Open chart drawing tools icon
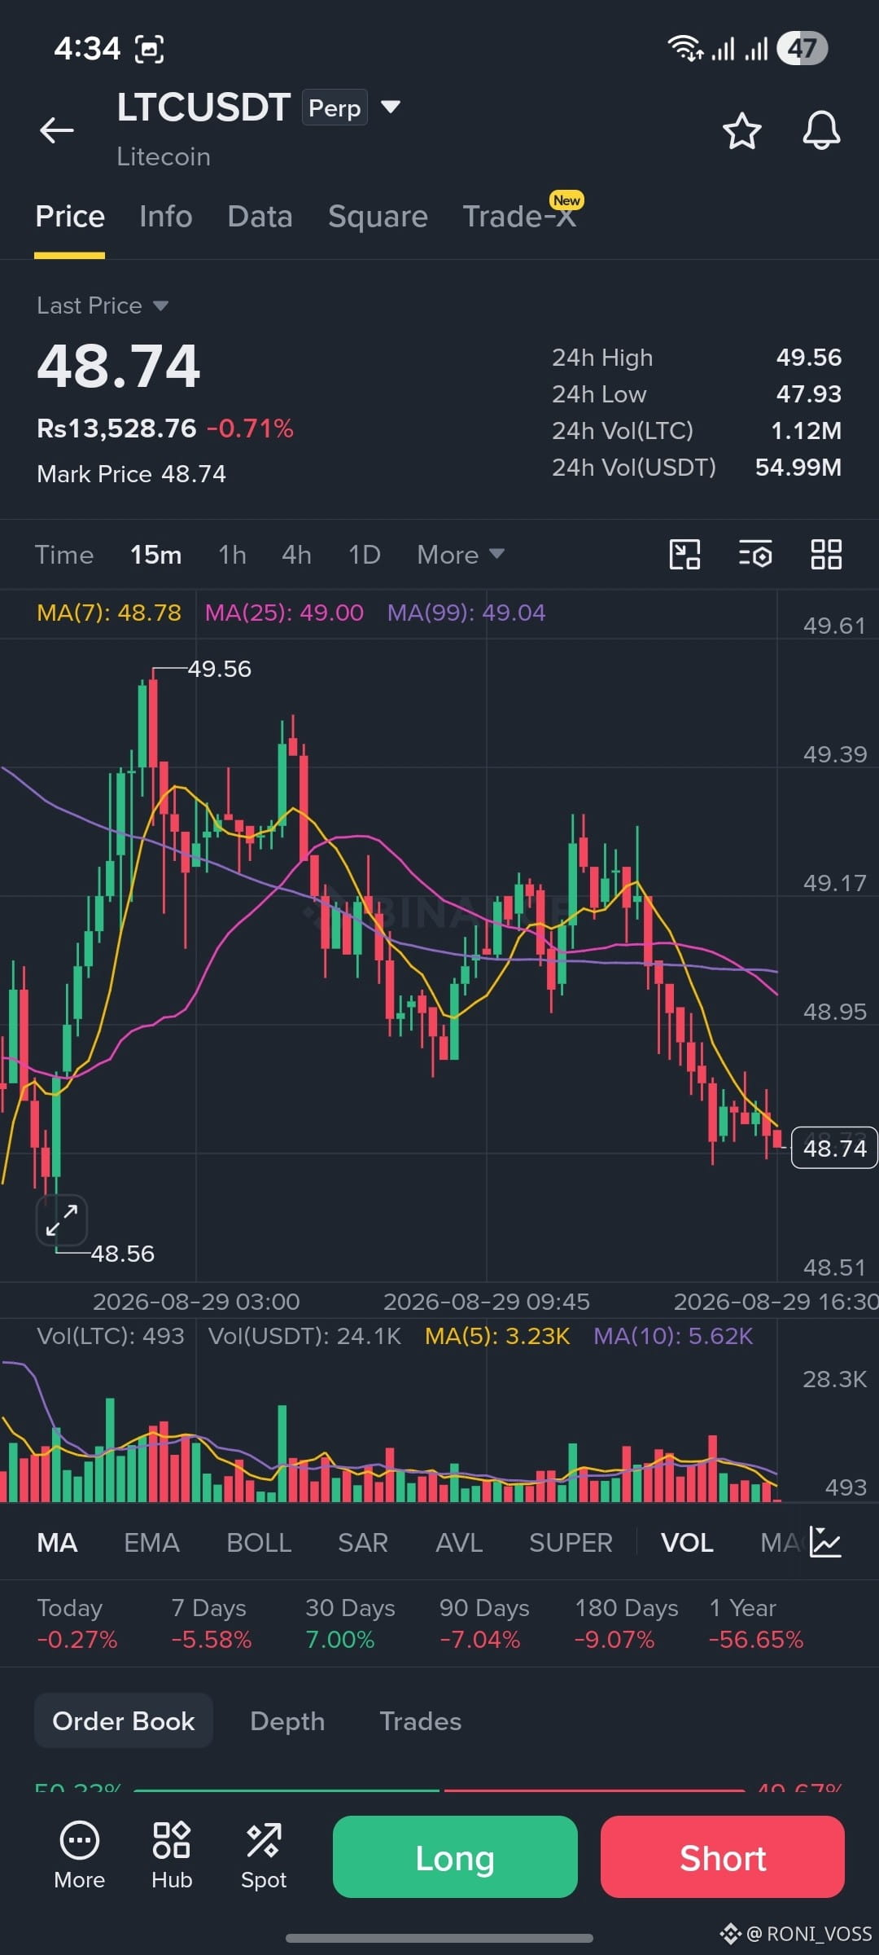 684,555
